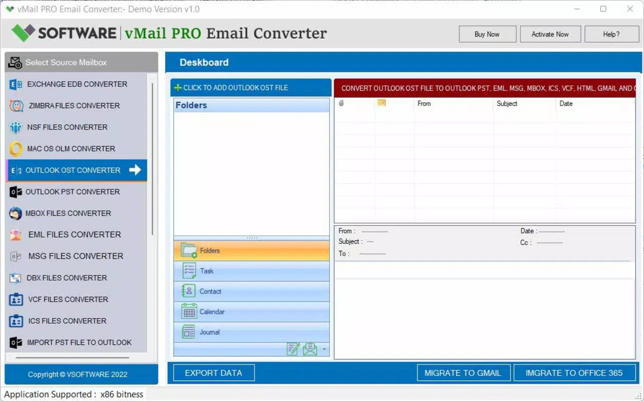Image resolution: width=644 pixels, height=402 pixels.
Task: Choose EML FILES CONVERTER entry
Action: pos(76,235)
